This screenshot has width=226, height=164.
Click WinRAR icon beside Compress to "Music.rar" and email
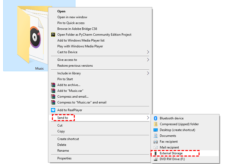coord(53,102)
